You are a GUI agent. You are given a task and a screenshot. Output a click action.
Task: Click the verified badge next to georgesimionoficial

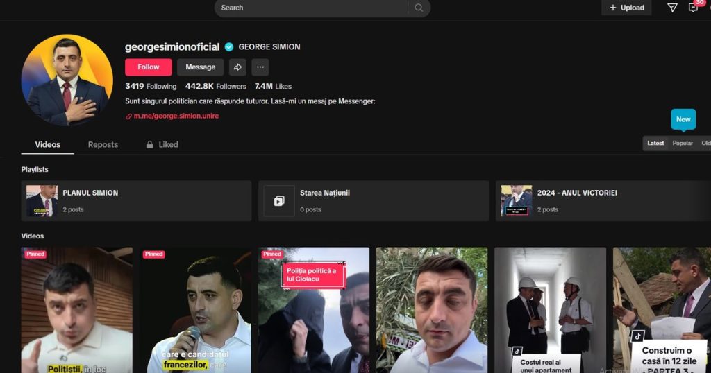pyautogui.click(x=229, y=46)
